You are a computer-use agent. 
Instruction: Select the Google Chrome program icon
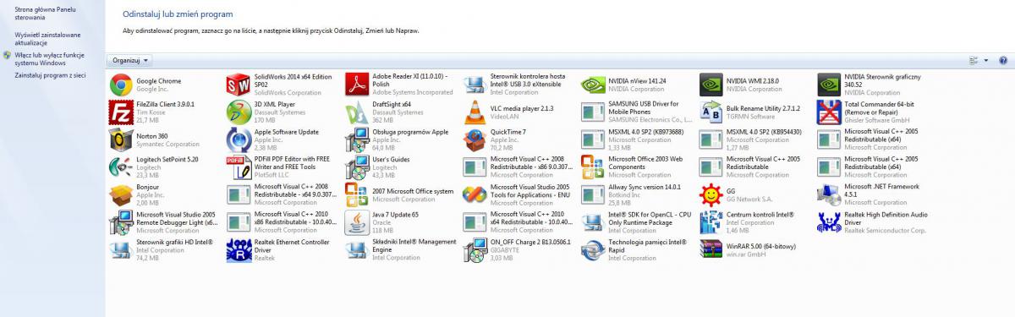pyautogui.click(x=121, y=85)
